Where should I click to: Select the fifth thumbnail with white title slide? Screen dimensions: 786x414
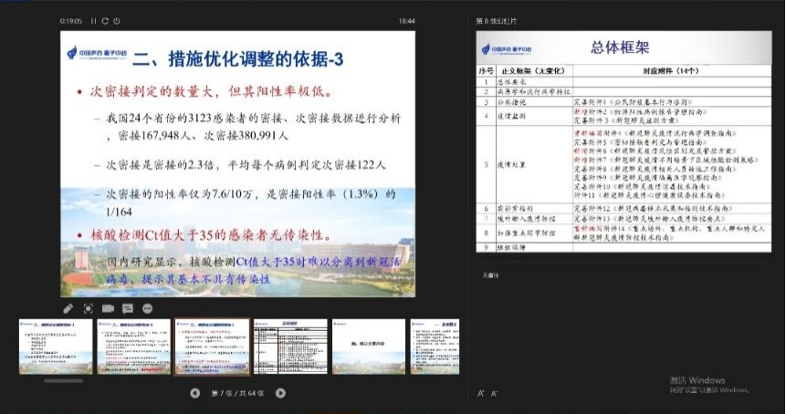click(369, 346)
